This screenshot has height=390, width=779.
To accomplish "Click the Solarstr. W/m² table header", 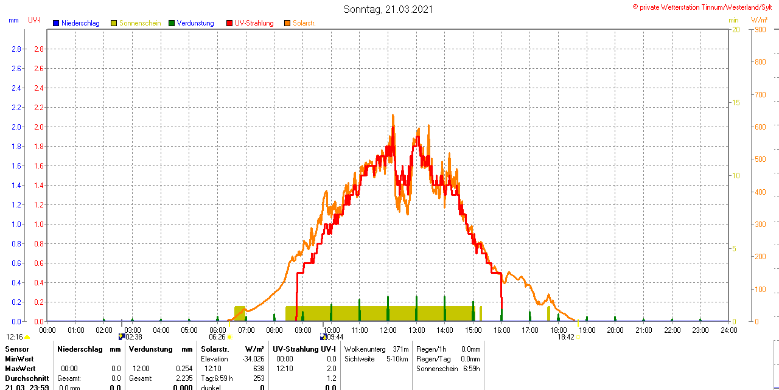I will click(x=232, y=349).
